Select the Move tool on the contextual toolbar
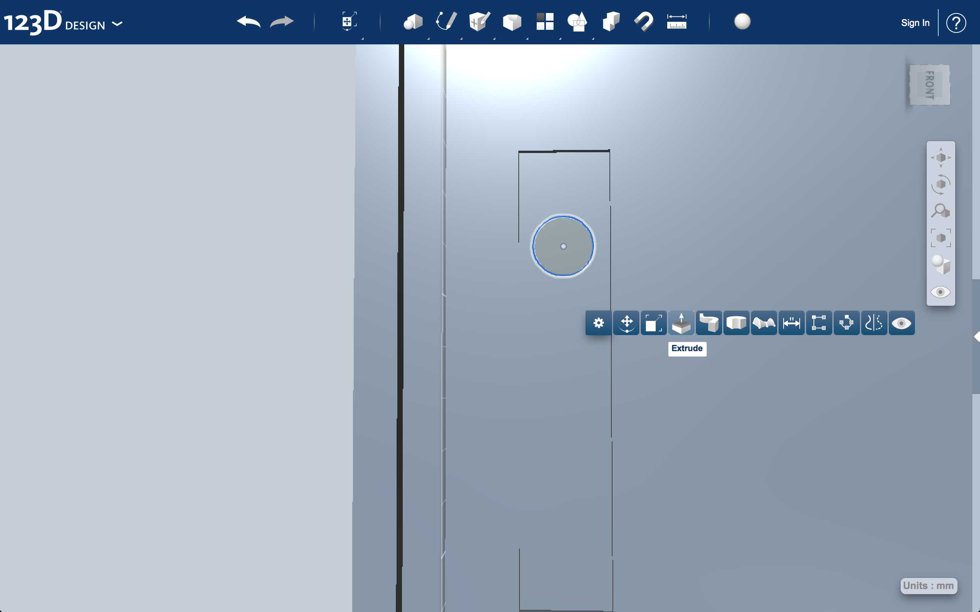This screenshot has height=612, width=980. click(626, 322)
